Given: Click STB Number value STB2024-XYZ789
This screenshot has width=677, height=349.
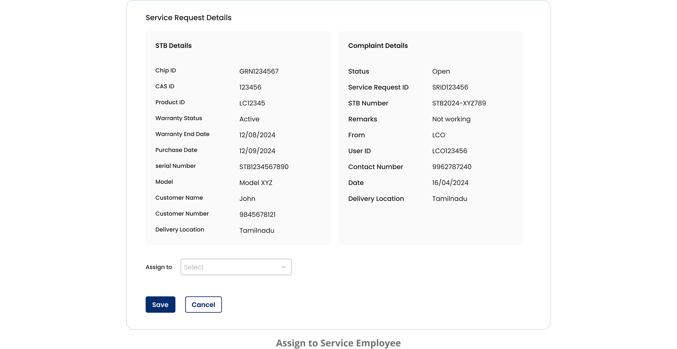Looking at the screenshot, I should 459,103.
